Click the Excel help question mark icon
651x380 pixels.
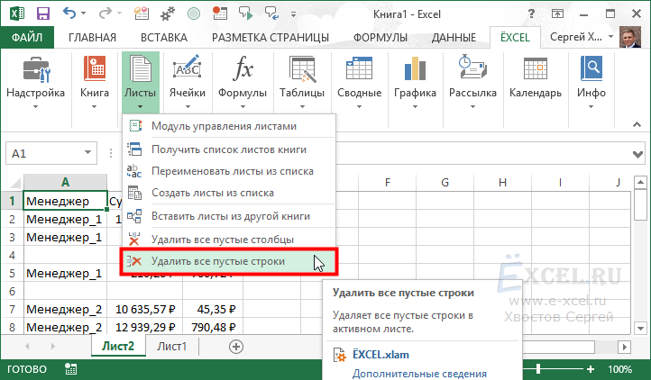(x=531, y=14)
